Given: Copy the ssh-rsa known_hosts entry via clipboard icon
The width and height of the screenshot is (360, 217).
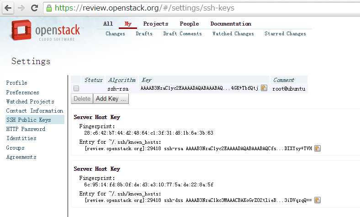Looking at the screenshot, I should pos(318,148).
